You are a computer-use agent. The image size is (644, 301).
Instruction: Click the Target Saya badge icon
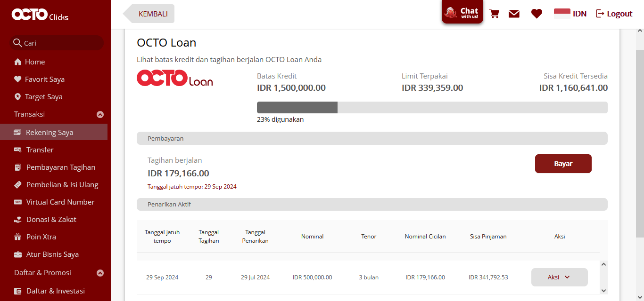[18, 97]
